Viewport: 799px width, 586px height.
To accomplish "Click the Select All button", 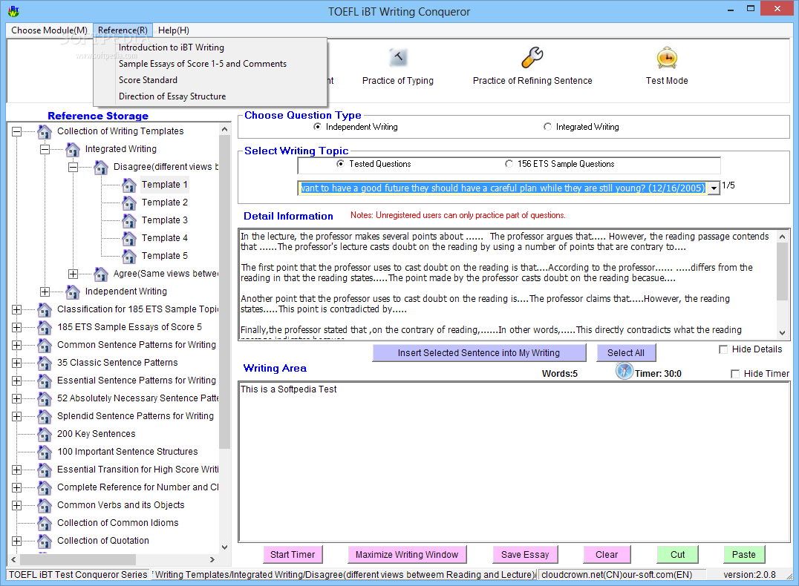I will (x=626, y=353).
